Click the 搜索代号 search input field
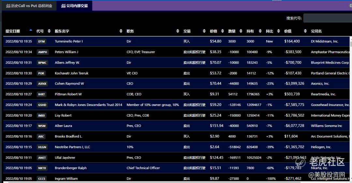Screen dimensions: 352x183 [x=328, y=18]
